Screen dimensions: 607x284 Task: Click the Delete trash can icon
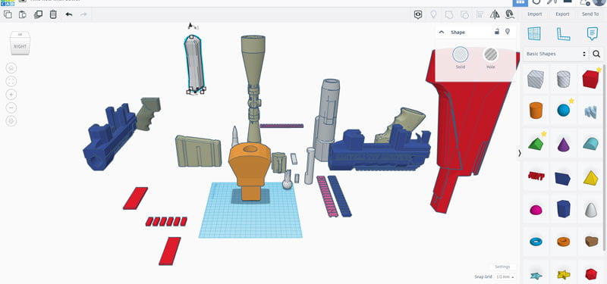pos(53,14)
